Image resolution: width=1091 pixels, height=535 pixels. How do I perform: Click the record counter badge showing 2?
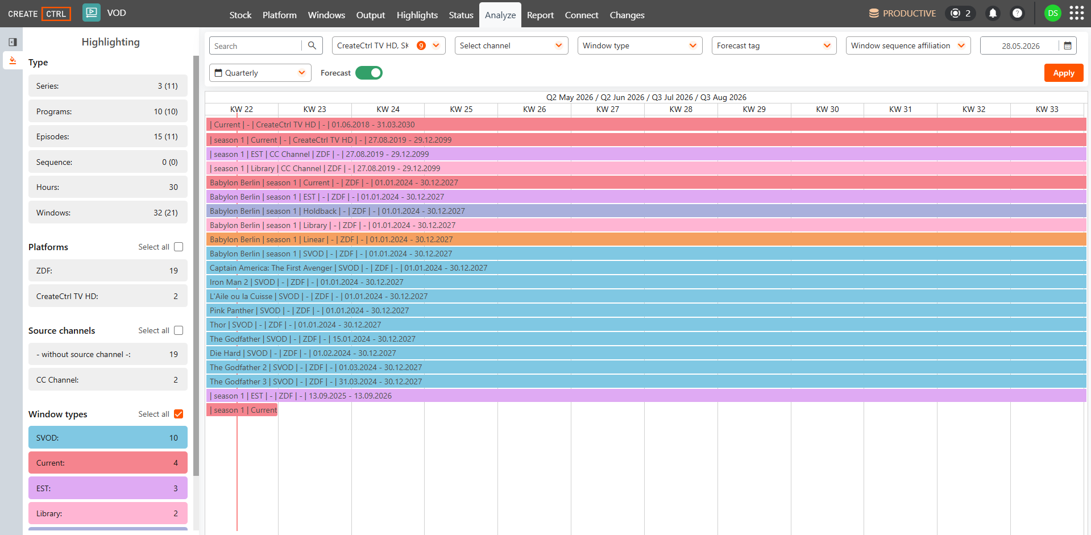click(960, 13)
